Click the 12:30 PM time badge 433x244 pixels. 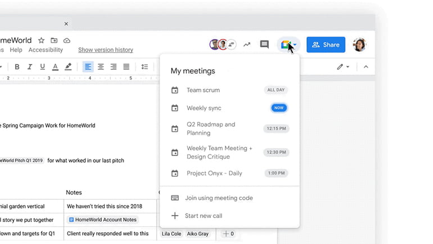(x=276, y=152)
